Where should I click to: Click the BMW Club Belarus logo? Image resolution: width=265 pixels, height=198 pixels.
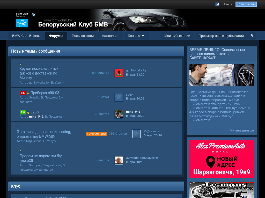click(22, 20)
